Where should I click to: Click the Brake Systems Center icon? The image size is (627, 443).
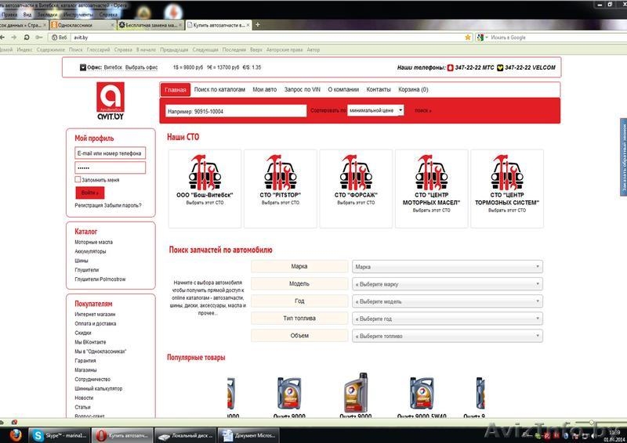(x=507, y=173)
